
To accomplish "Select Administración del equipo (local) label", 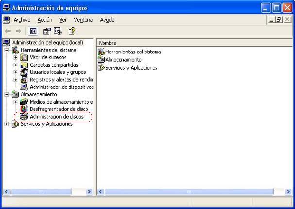I will click(48, 43).
